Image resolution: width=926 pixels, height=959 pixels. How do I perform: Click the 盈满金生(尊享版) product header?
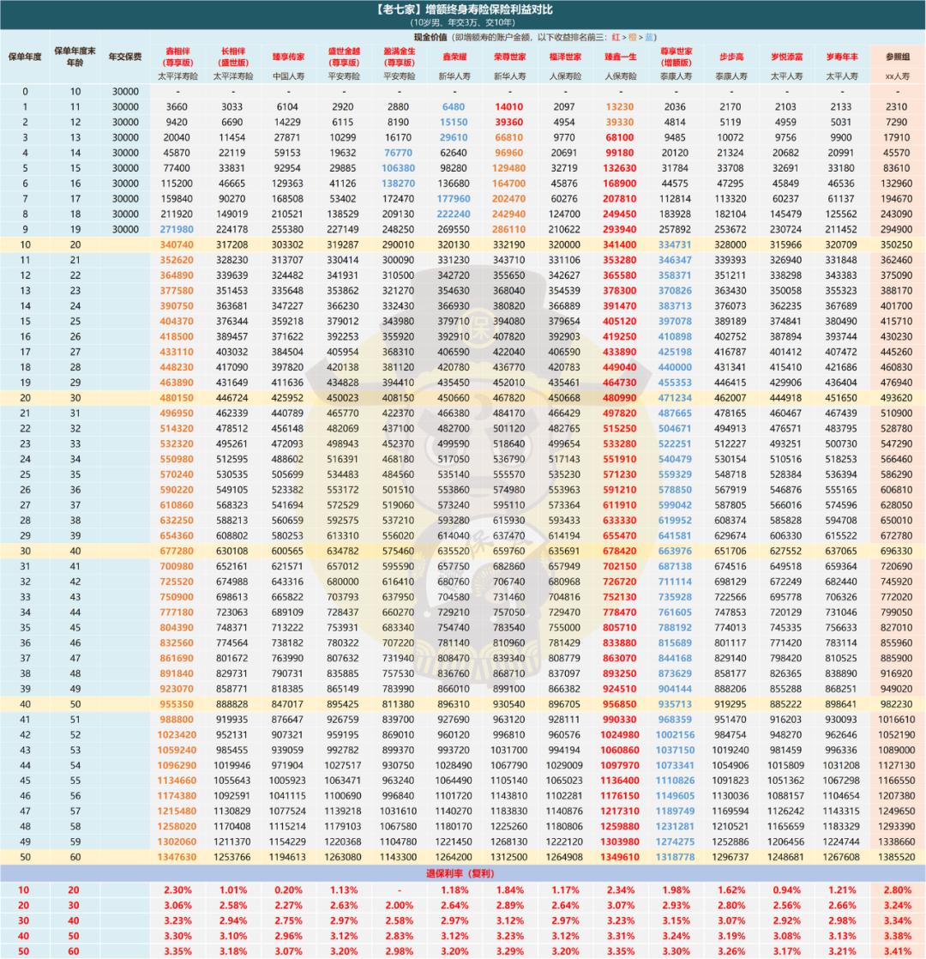pos(400,57)
